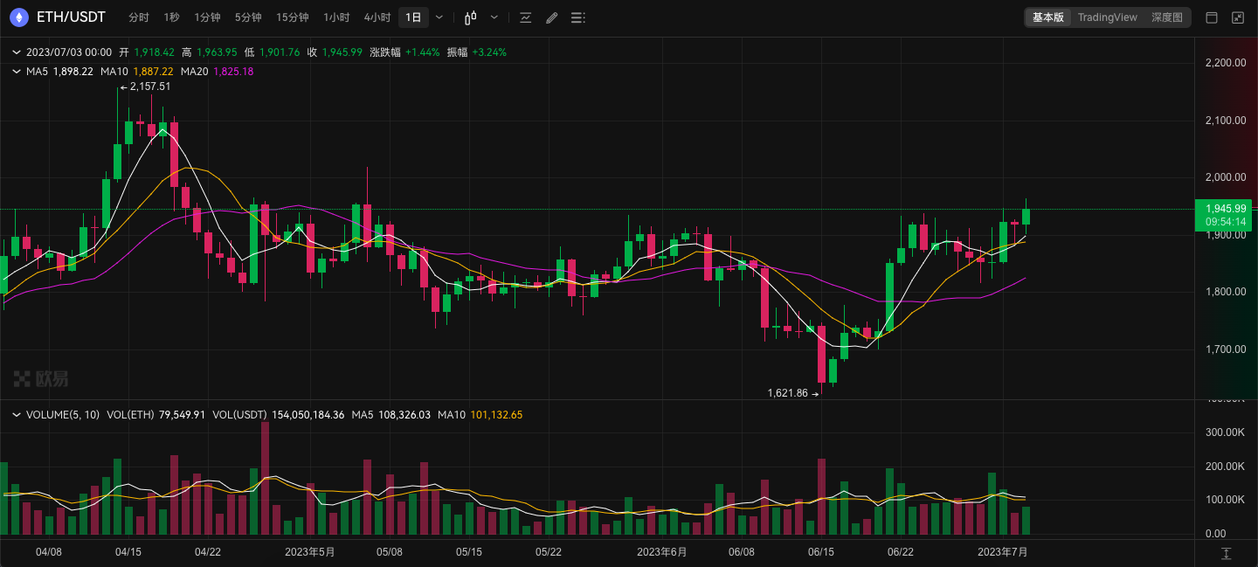1258x567 pixels.
Task: Open the indicators icon on the toolbar
Action: (525, 17)
